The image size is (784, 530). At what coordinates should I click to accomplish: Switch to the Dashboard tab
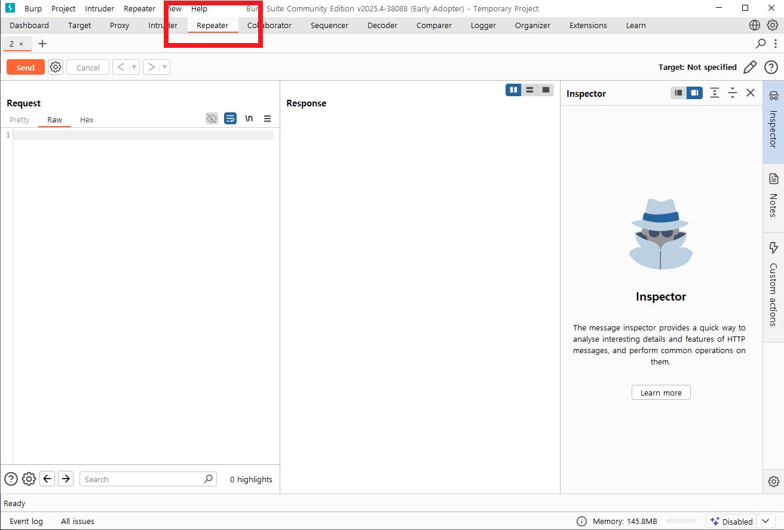point(29,25)
